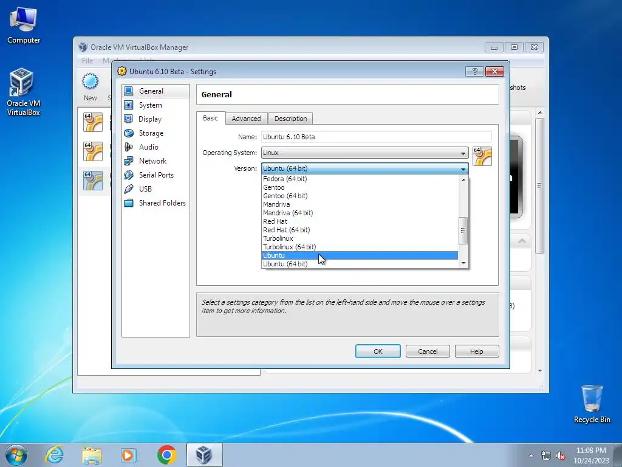Click the version list scrollbar thumb

(x=463, y=230)
